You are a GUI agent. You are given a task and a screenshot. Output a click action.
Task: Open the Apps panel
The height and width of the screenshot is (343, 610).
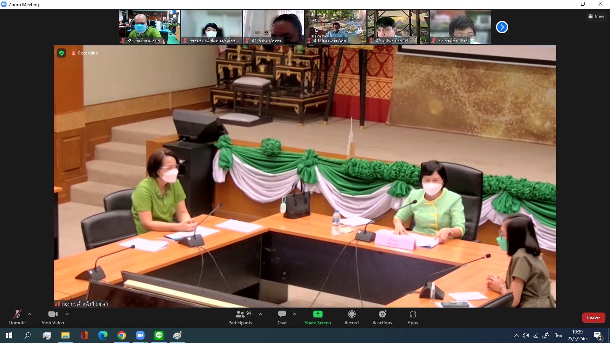[413, 317]
